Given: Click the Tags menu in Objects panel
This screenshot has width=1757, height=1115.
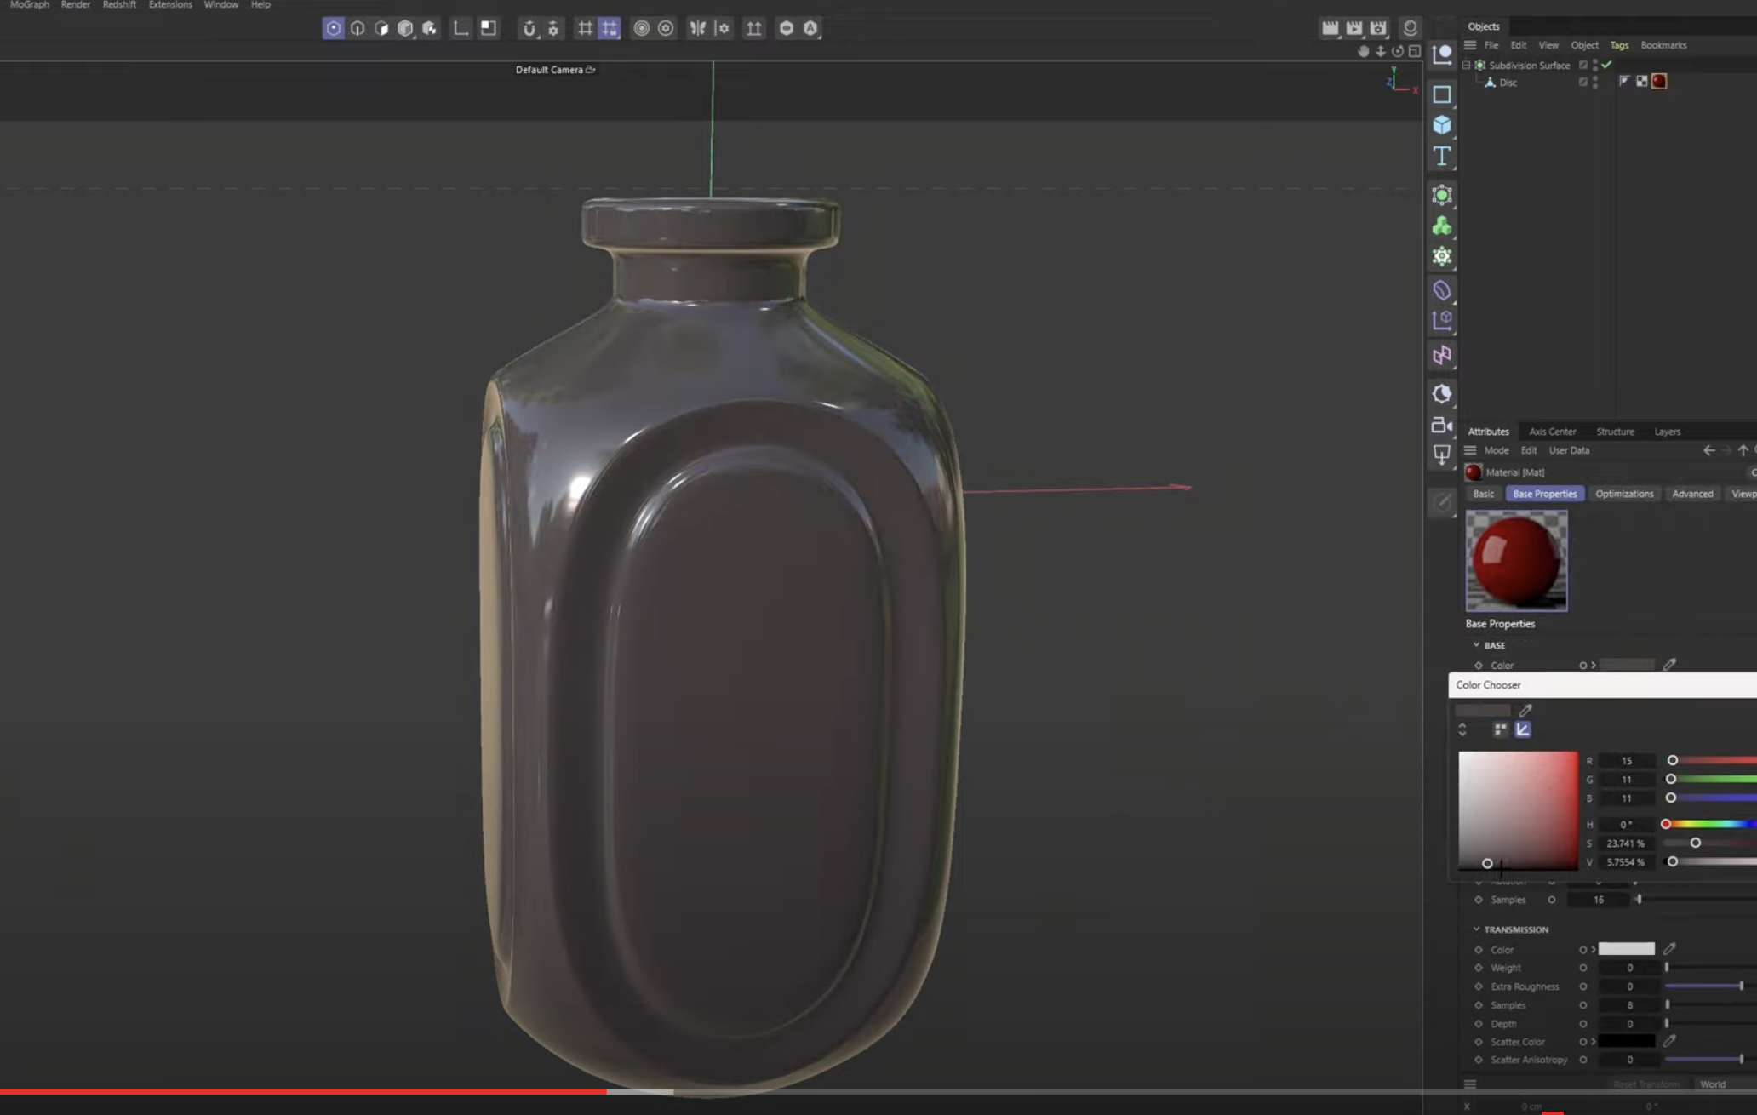Looking at the screenshot, I should [1619, 45].
